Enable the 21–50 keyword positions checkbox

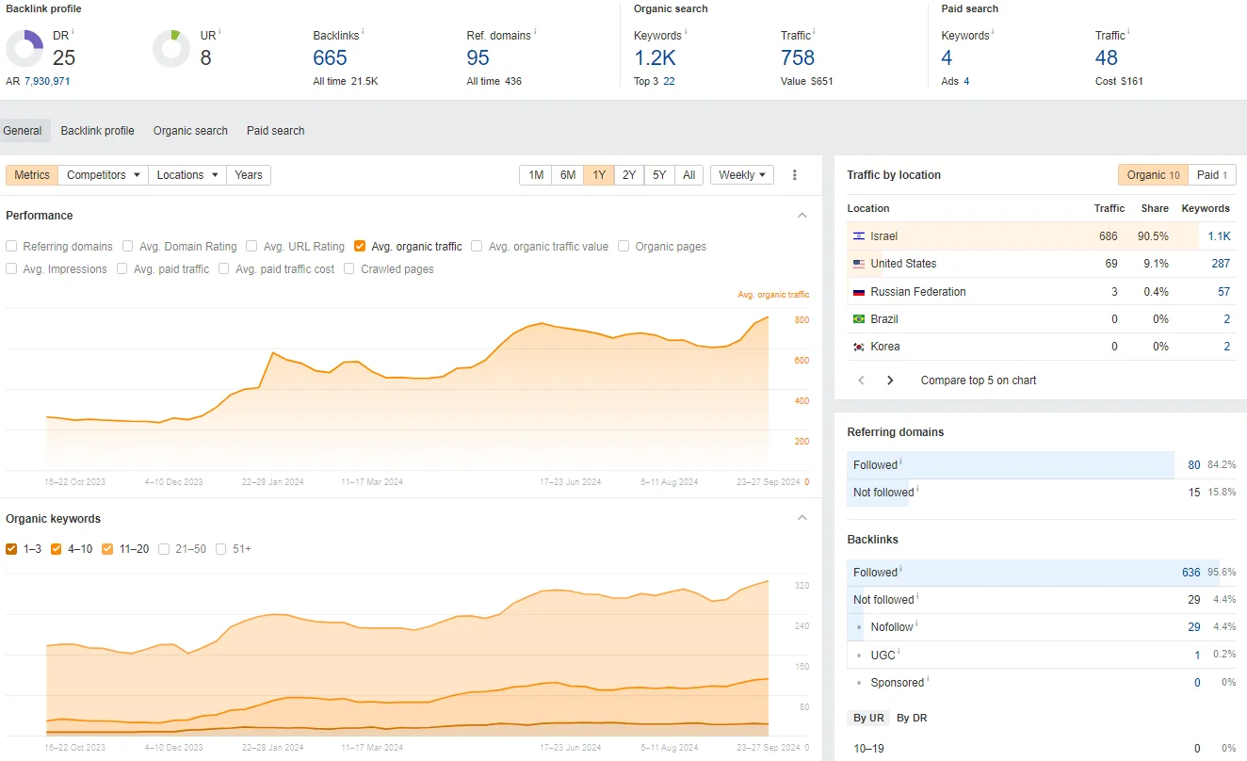(165, 549)
